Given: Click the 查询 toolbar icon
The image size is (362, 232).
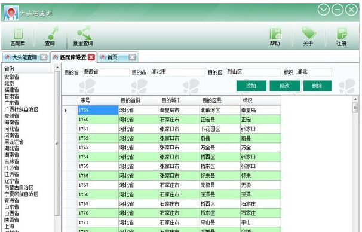Looking at the screenshot, I should [50, 36].
